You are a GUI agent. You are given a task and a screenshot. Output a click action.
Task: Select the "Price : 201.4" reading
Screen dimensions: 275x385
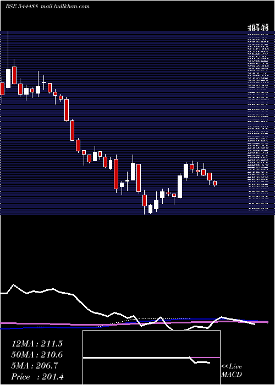pyautogui.click(x=37, y=377)
